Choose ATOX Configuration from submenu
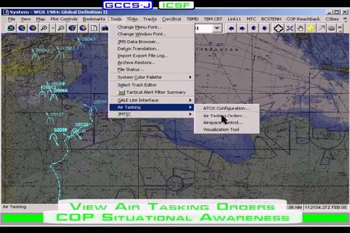This screenshot has height=233, width=350. point(227,108)
